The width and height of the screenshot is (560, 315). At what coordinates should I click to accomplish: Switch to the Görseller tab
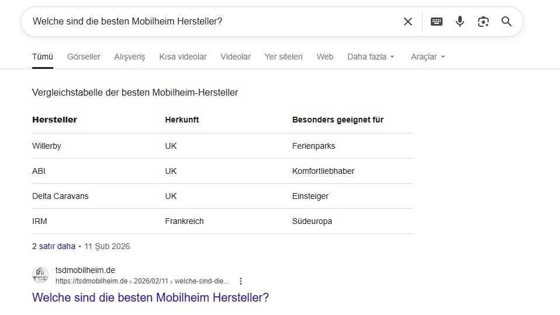(84, 57)
